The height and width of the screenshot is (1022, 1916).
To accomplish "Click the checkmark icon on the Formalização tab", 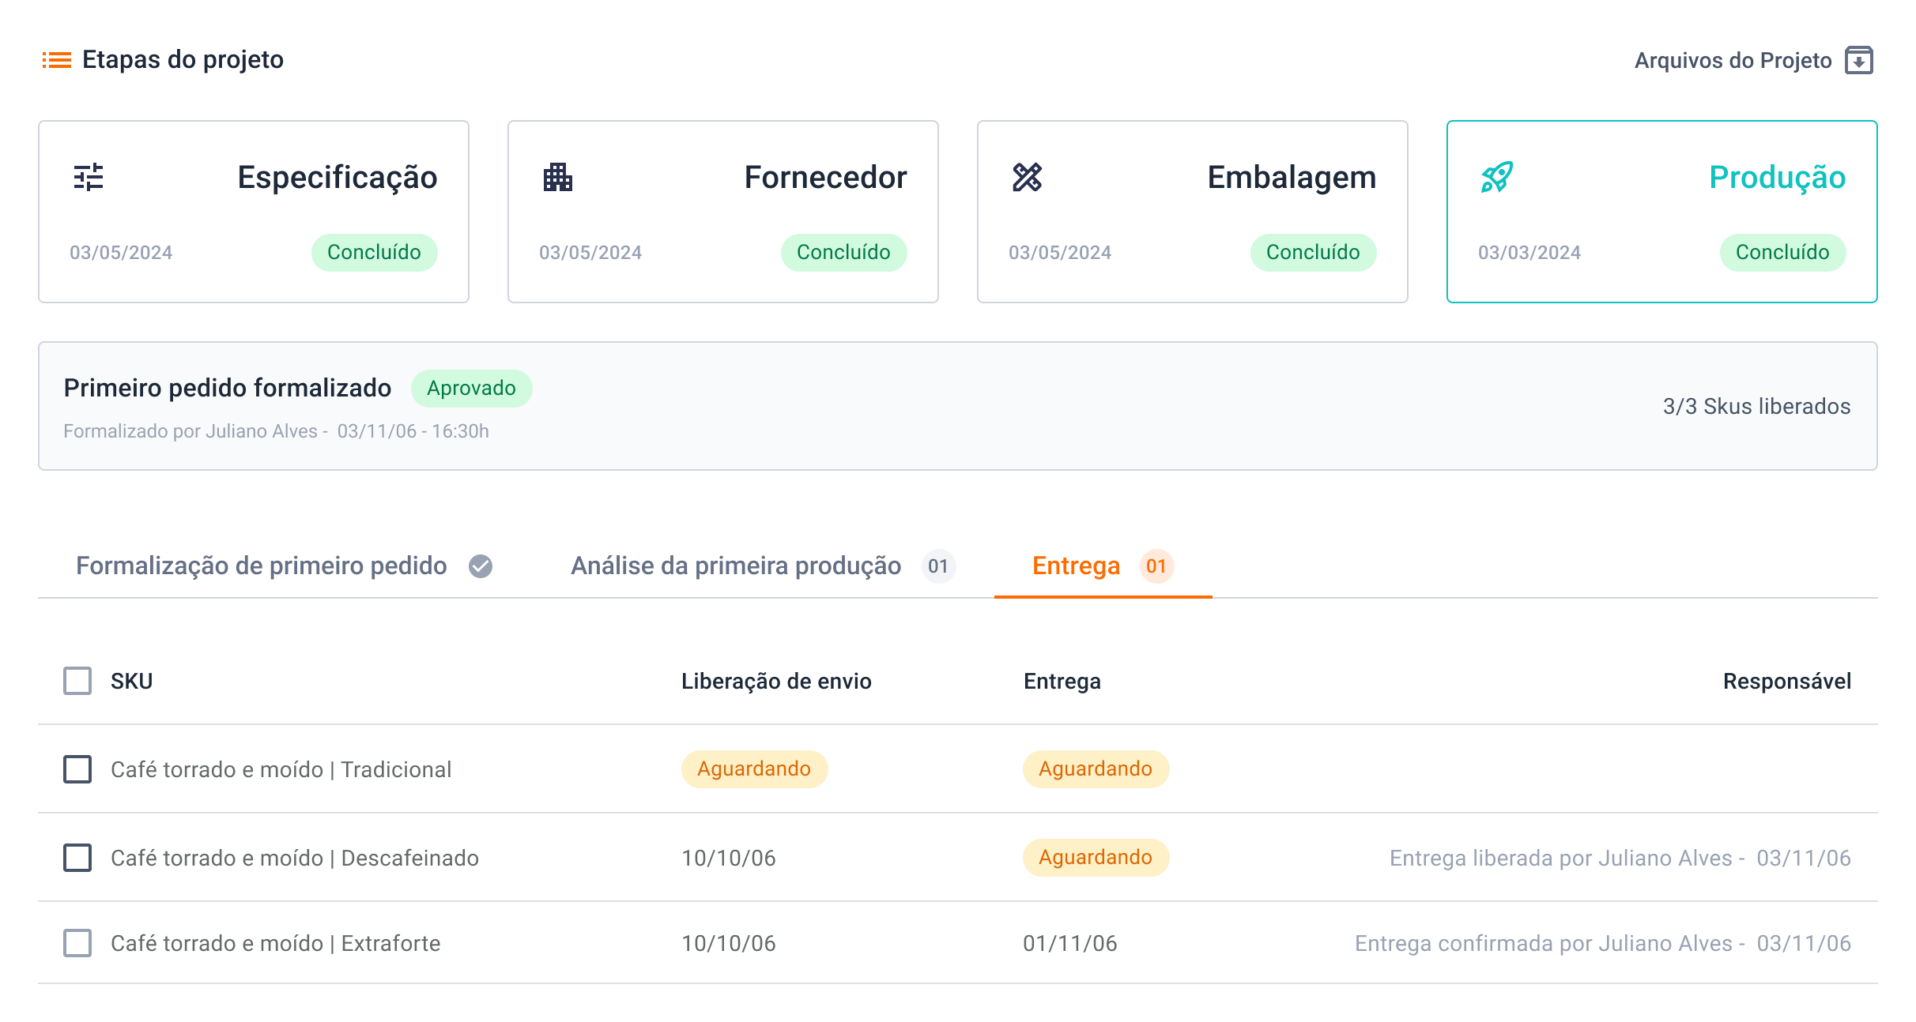I will coord(481,566).
